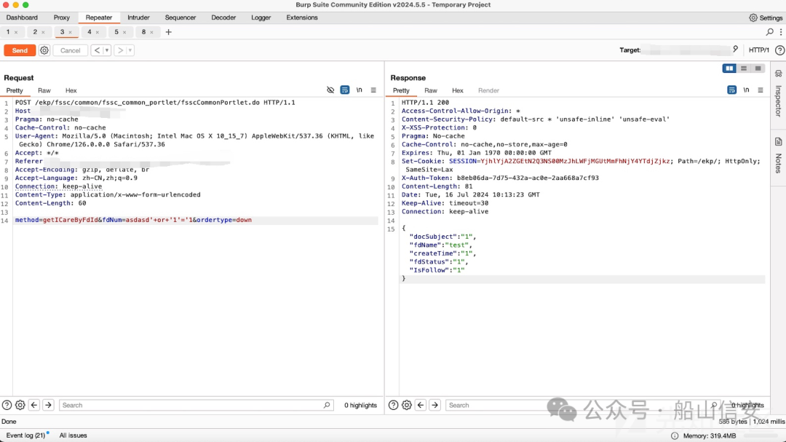Image resolution: width=786 pixels, height=442 pixels.
Task: Open Burp Settings
Action: (x=766, y=17)
